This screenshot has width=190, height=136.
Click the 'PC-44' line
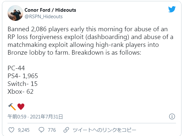(16, 68)
